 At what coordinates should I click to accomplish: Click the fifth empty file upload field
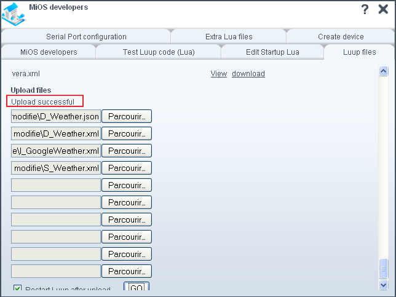(x=56, y=185)
